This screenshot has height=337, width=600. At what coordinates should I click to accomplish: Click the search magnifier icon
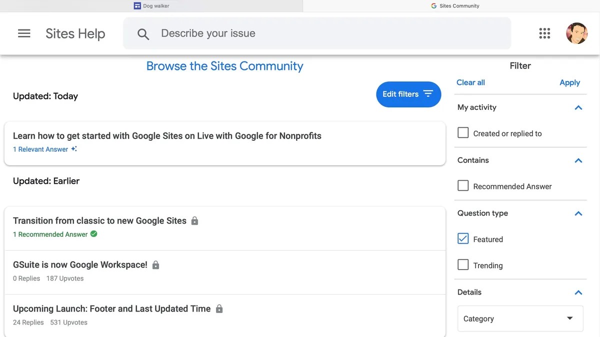(143, 33)
